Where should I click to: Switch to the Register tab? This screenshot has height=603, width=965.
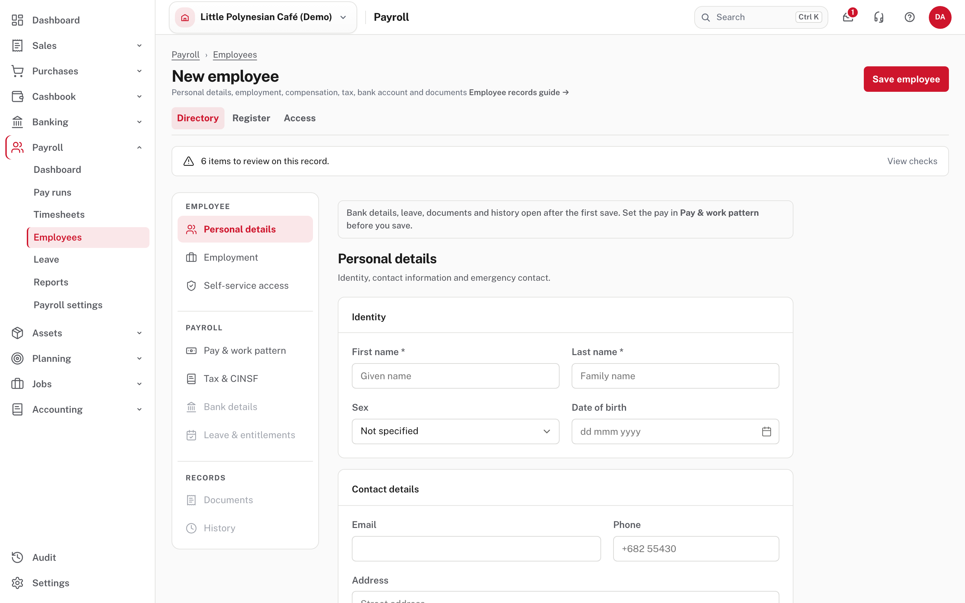click(251, 118)
